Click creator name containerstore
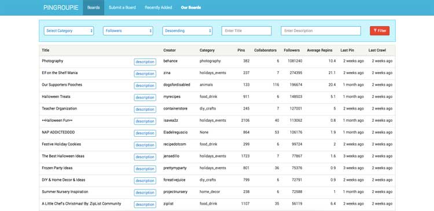 click(x=175, y=109)
